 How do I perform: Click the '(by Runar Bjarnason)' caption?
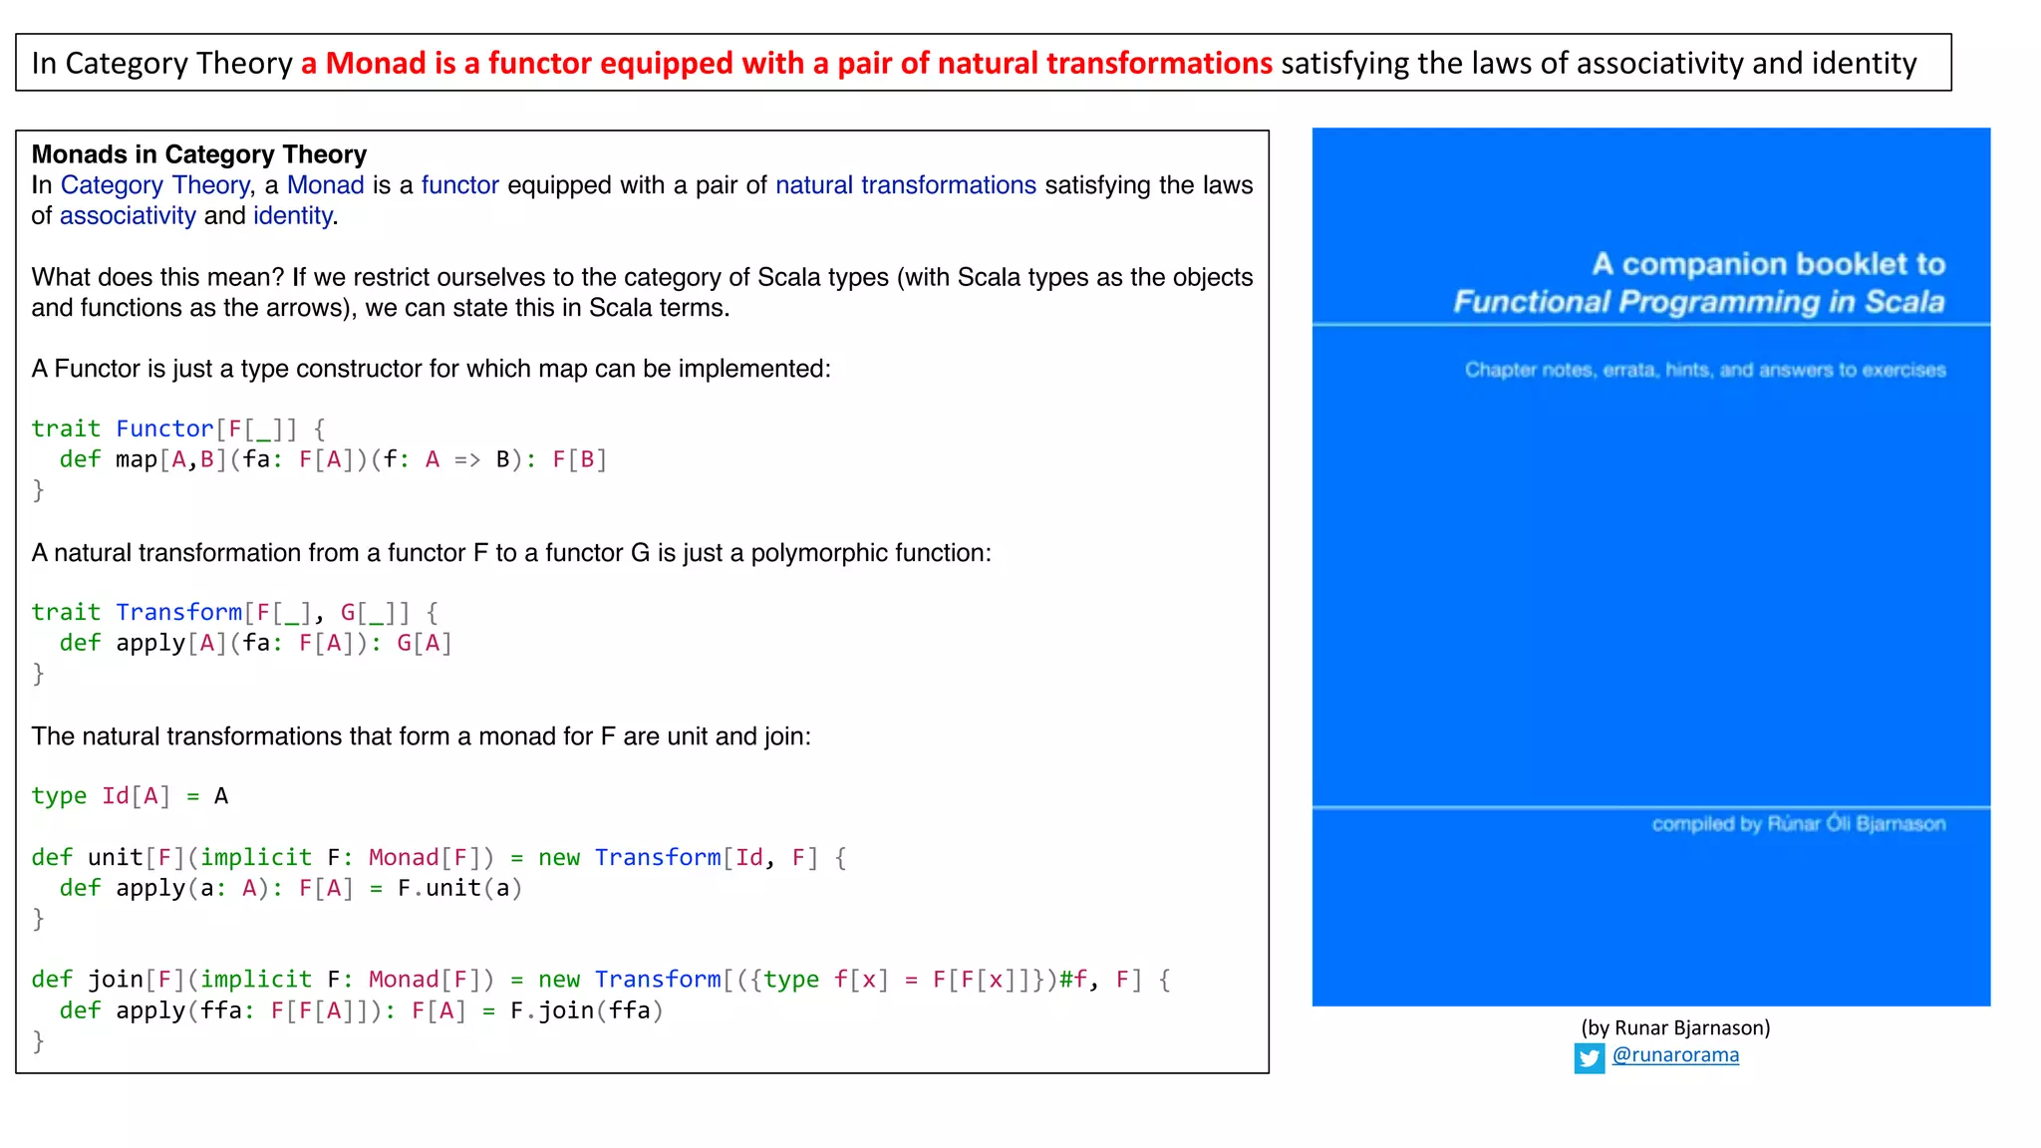pyautogui.click(x=1675, y=1027)
